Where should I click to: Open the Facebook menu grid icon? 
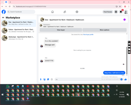116,12
